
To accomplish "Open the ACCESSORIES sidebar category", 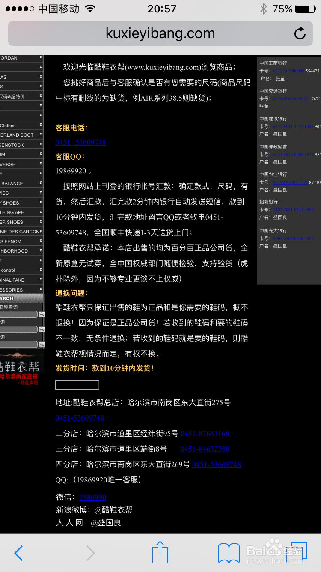I will (x=21, y=290).
